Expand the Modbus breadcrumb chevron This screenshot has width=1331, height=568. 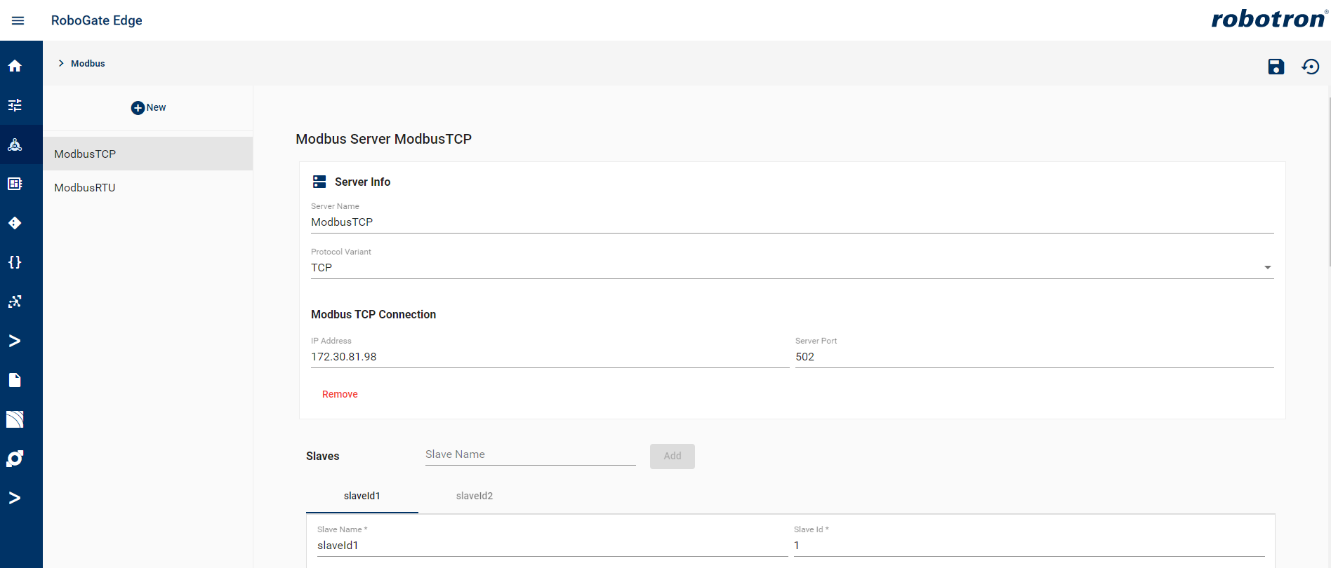point(61,63)
